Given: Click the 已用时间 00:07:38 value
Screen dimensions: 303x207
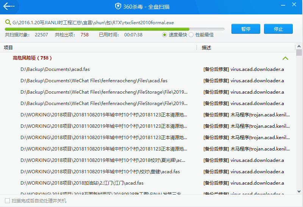Looking at the screenshot, I should click(x=133, y=35).
